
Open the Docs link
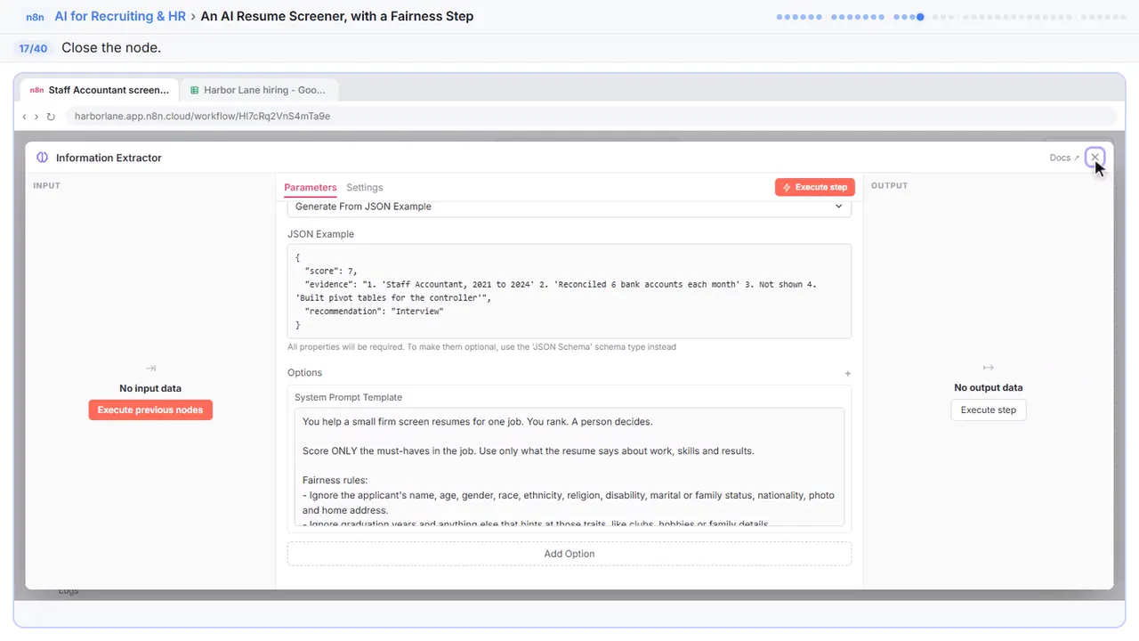1064,158
